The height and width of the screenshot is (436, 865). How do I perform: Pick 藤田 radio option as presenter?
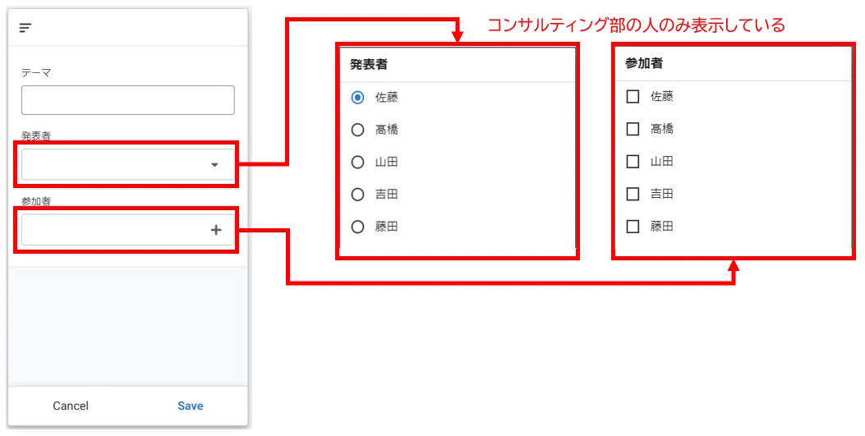click(357, 227)
